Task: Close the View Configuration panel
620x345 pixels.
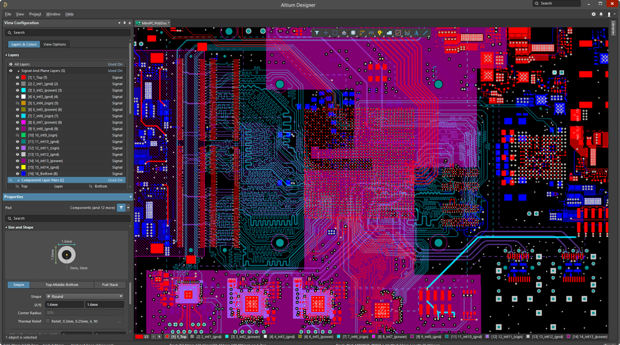Action: tap(130, 23)
